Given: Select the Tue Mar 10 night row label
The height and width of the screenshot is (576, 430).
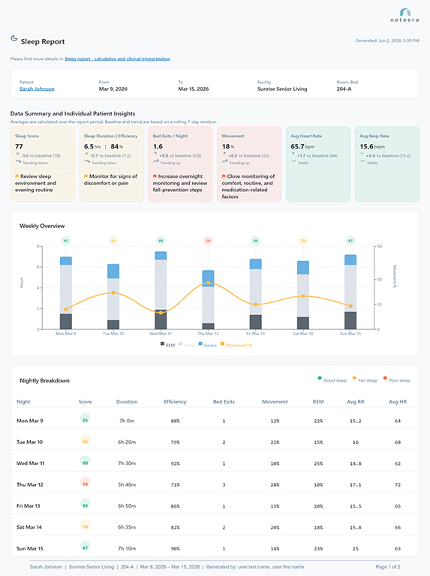Looking at the screenshot, I should [x=30, y=442].
